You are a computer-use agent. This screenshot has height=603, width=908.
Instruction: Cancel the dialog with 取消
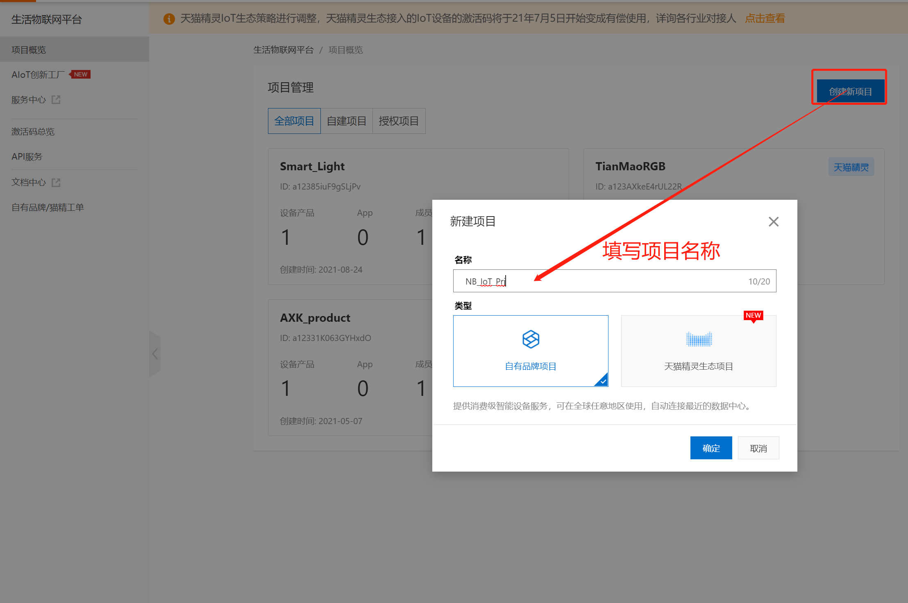[758, 447]
